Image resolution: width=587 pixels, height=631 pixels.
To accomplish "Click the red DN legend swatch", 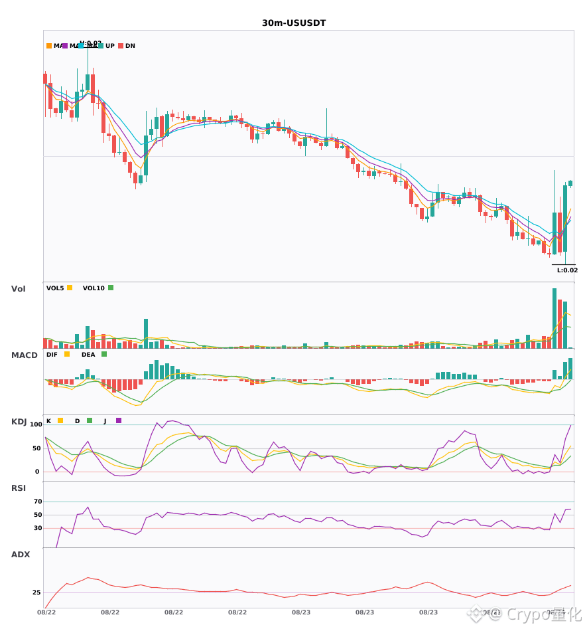I will click(x=121, y=46).
